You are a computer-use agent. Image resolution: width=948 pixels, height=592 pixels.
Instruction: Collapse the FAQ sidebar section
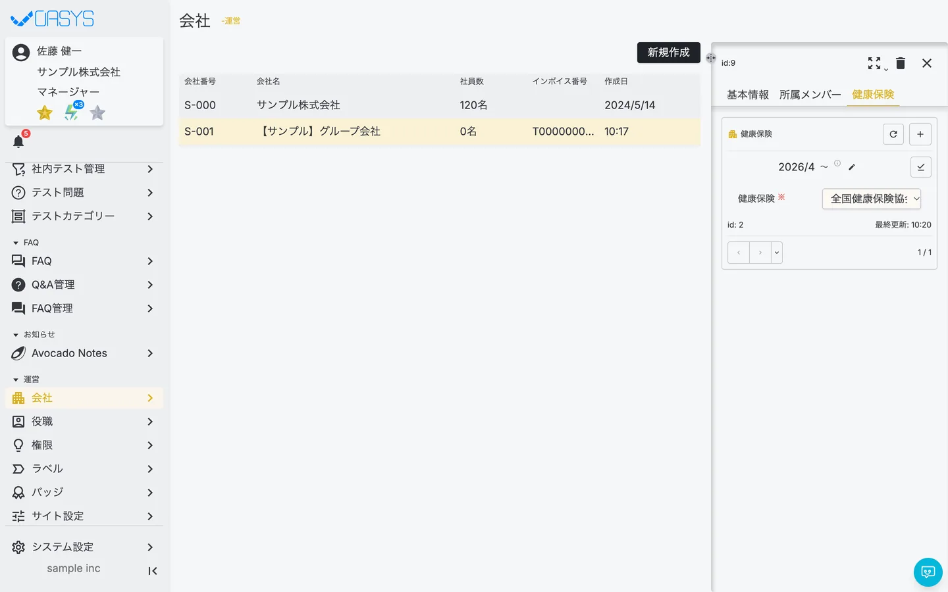coord(26,243)
